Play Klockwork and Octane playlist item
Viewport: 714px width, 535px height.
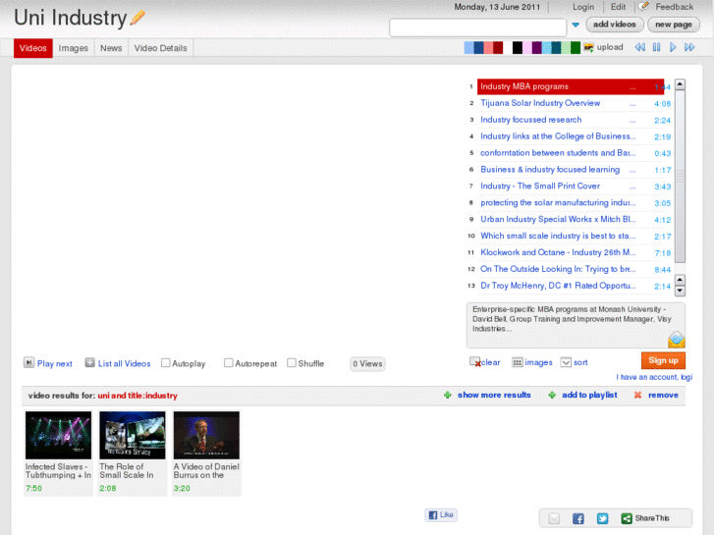click(x=558, y=252)
